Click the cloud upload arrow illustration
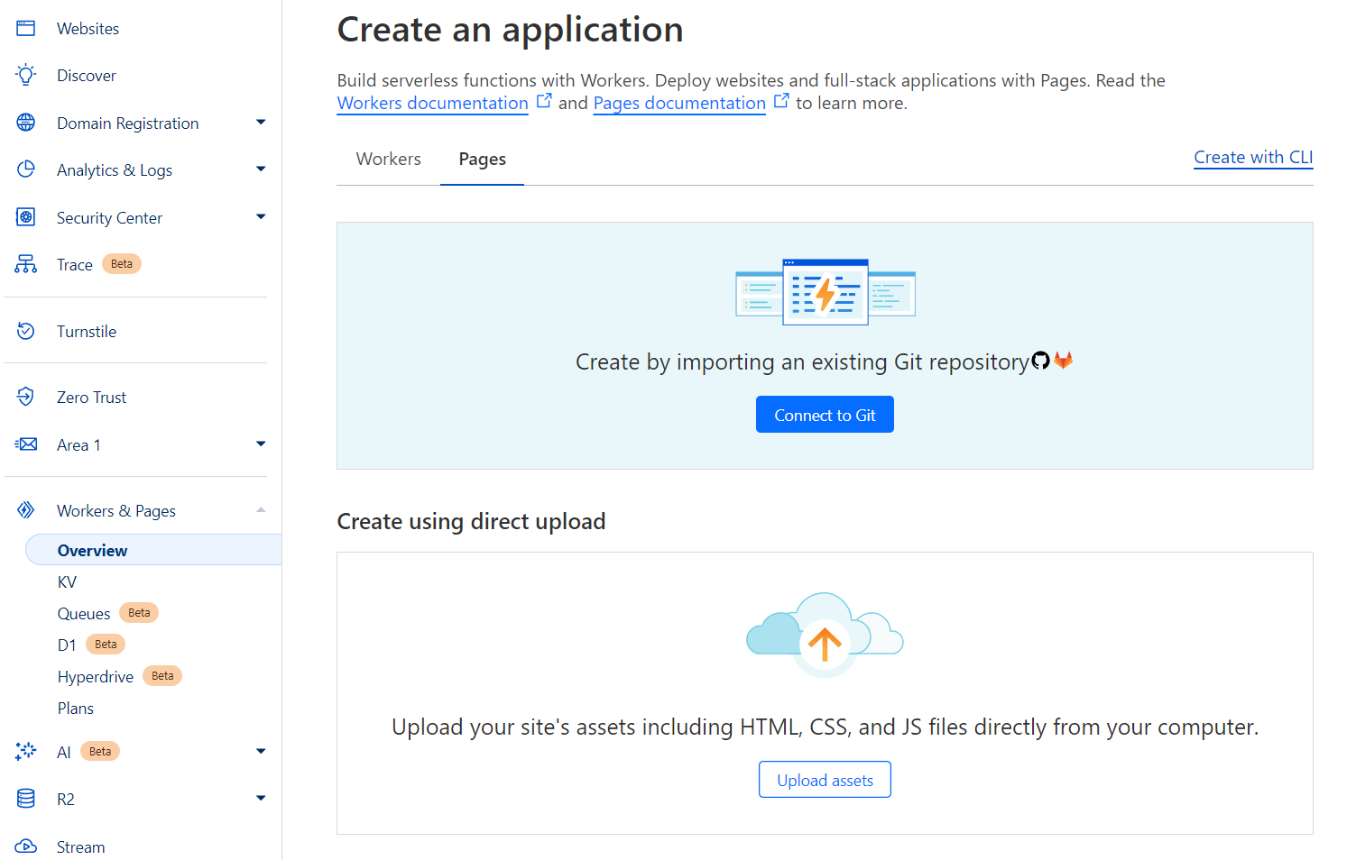Screen dimensions: 1356x860 click(825, 635)
